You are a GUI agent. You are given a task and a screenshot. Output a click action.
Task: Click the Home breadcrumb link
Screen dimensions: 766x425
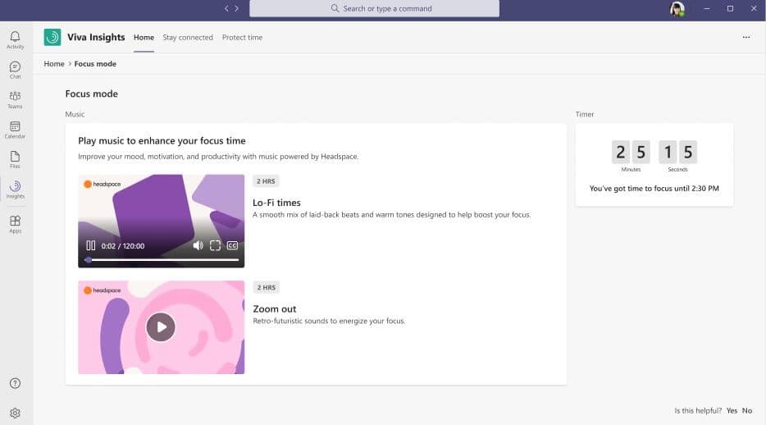54,63
